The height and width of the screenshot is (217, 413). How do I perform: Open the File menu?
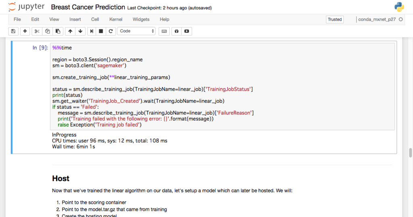17,19
